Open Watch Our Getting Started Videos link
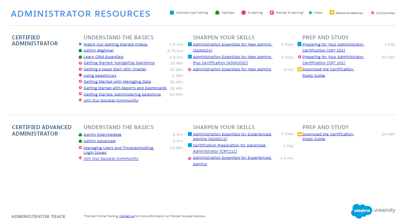411x224 pixels. coord(115,44)
